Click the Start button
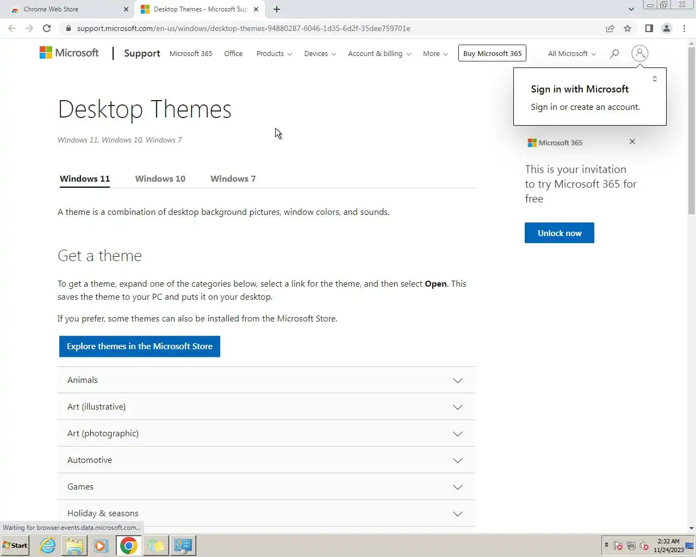The image size is (696, 557). click(15, 545)
